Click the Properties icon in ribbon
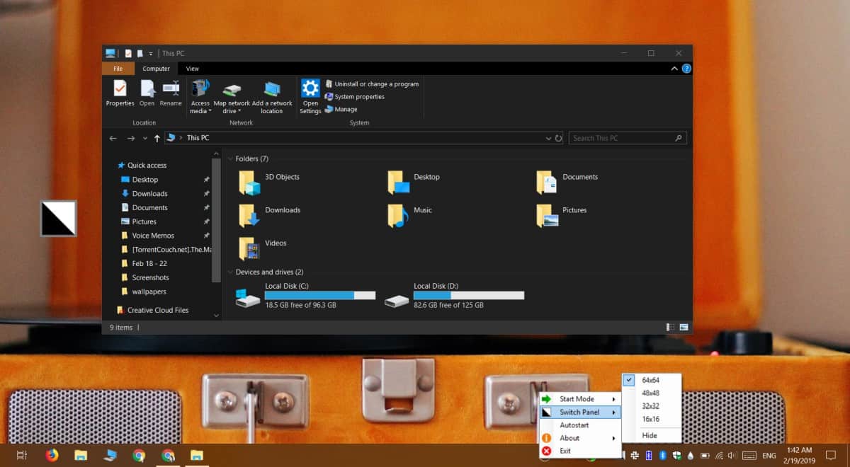 pos(120,88)
